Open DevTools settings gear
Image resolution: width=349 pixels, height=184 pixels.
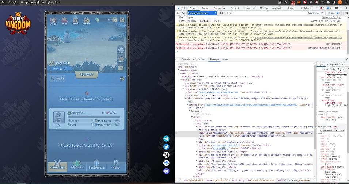[x=337, y=8]
